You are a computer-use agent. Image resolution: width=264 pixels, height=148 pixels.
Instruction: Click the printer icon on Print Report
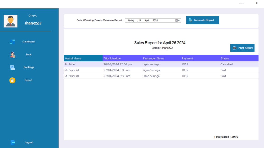(234, 48)
